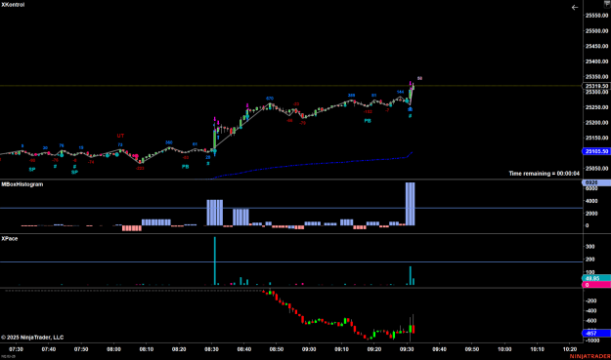Click the tallest XPace spike at 08:30
Image resolution: width=611 pixels, height=360 pixels.
click(215, 260)
